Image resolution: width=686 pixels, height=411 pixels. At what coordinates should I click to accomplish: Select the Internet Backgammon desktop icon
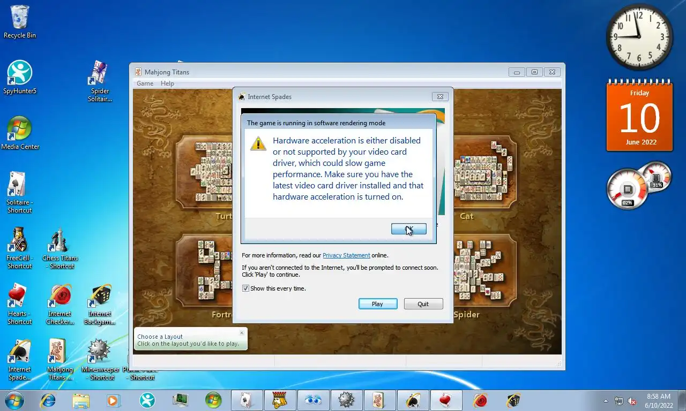pos(100,304)
